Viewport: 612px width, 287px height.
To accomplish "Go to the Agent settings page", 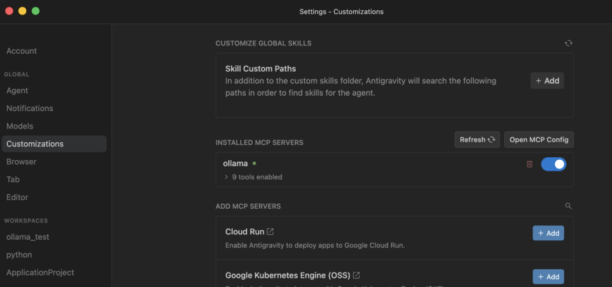I will (17, 90).
